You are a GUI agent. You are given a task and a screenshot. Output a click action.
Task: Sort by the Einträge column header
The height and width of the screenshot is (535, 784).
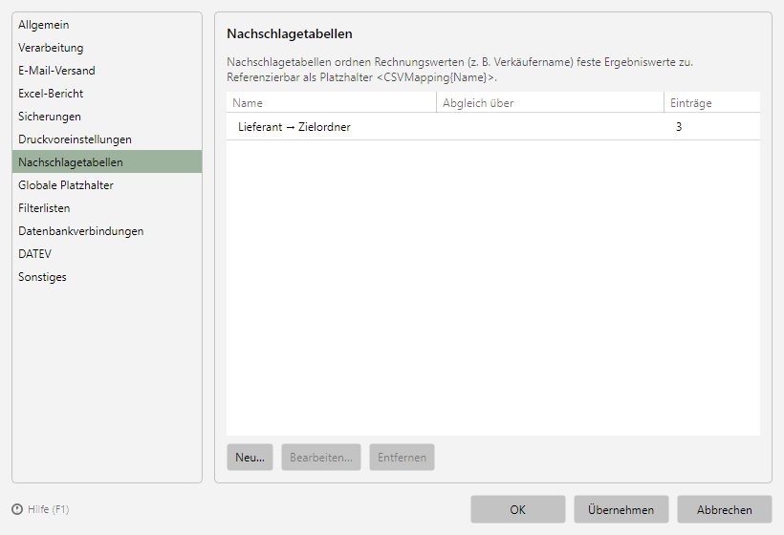712,103
